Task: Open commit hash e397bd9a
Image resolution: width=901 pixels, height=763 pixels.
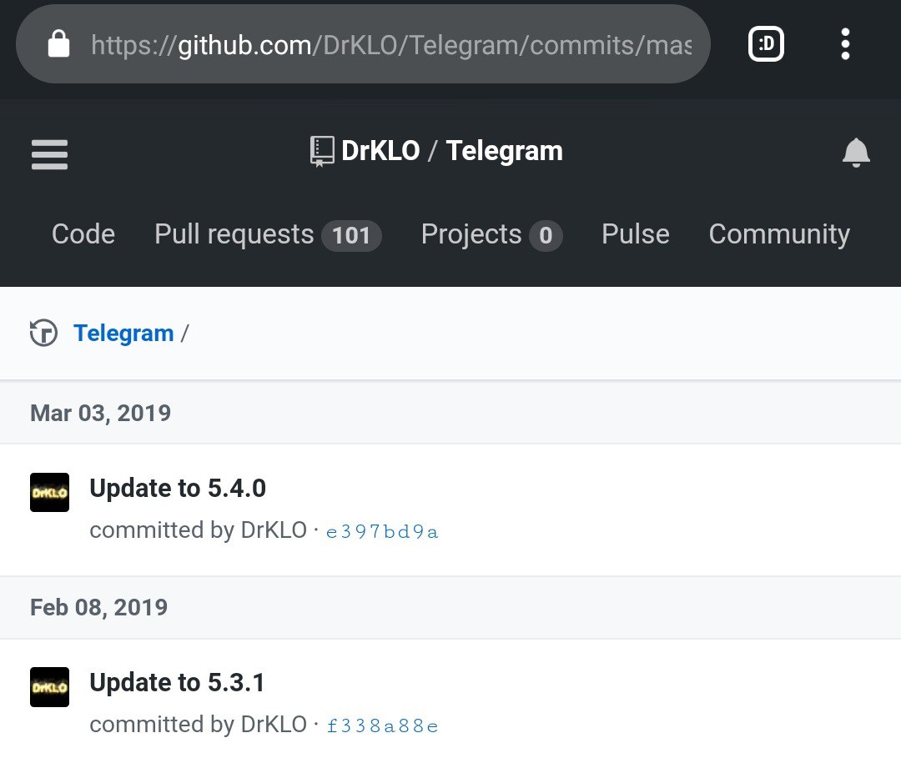Action: [x=382, y=531]
